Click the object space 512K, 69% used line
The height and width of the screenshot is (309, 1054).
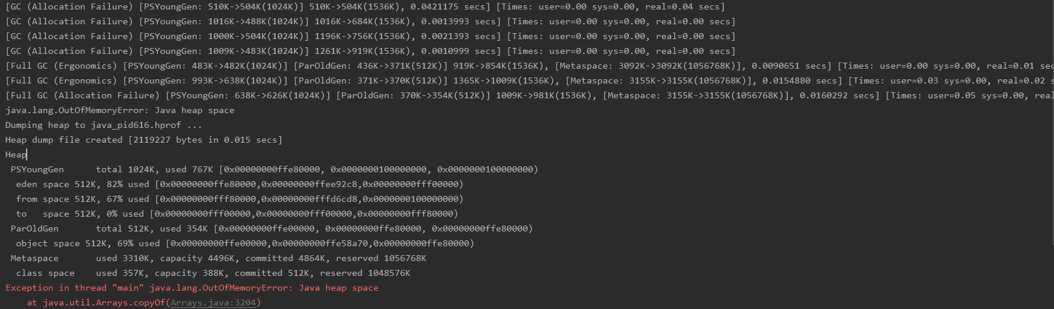[x=245, y=243]
